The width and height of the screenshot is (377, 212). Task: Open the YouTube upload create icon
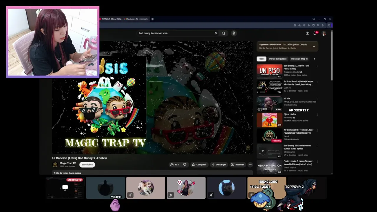(307, 33)
